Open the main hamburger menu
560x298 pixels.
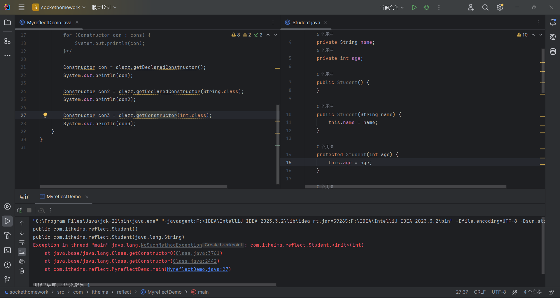tap(21, 7)
